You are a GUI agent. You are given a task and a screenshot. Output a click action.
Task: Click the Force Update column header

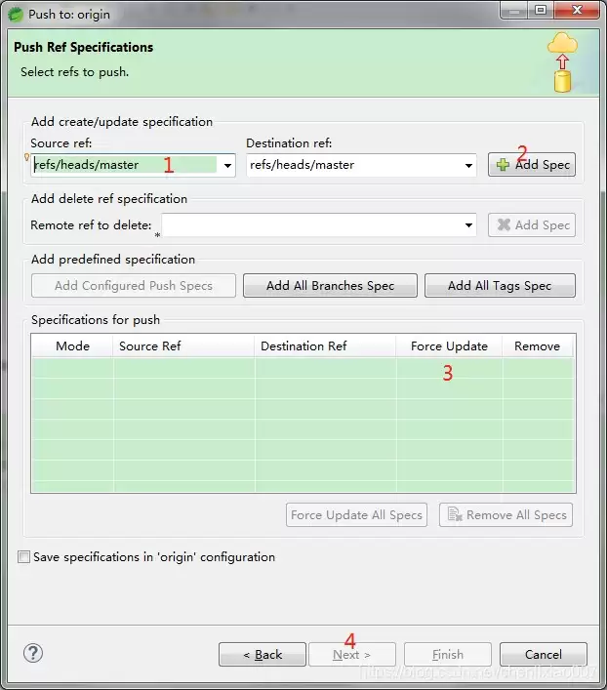pyautogui.click(x=449, y=345)
